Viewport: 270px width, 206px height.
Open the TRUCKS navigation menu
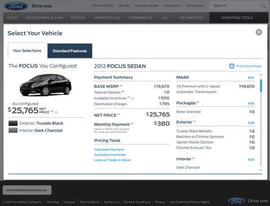tap(78, 18)
